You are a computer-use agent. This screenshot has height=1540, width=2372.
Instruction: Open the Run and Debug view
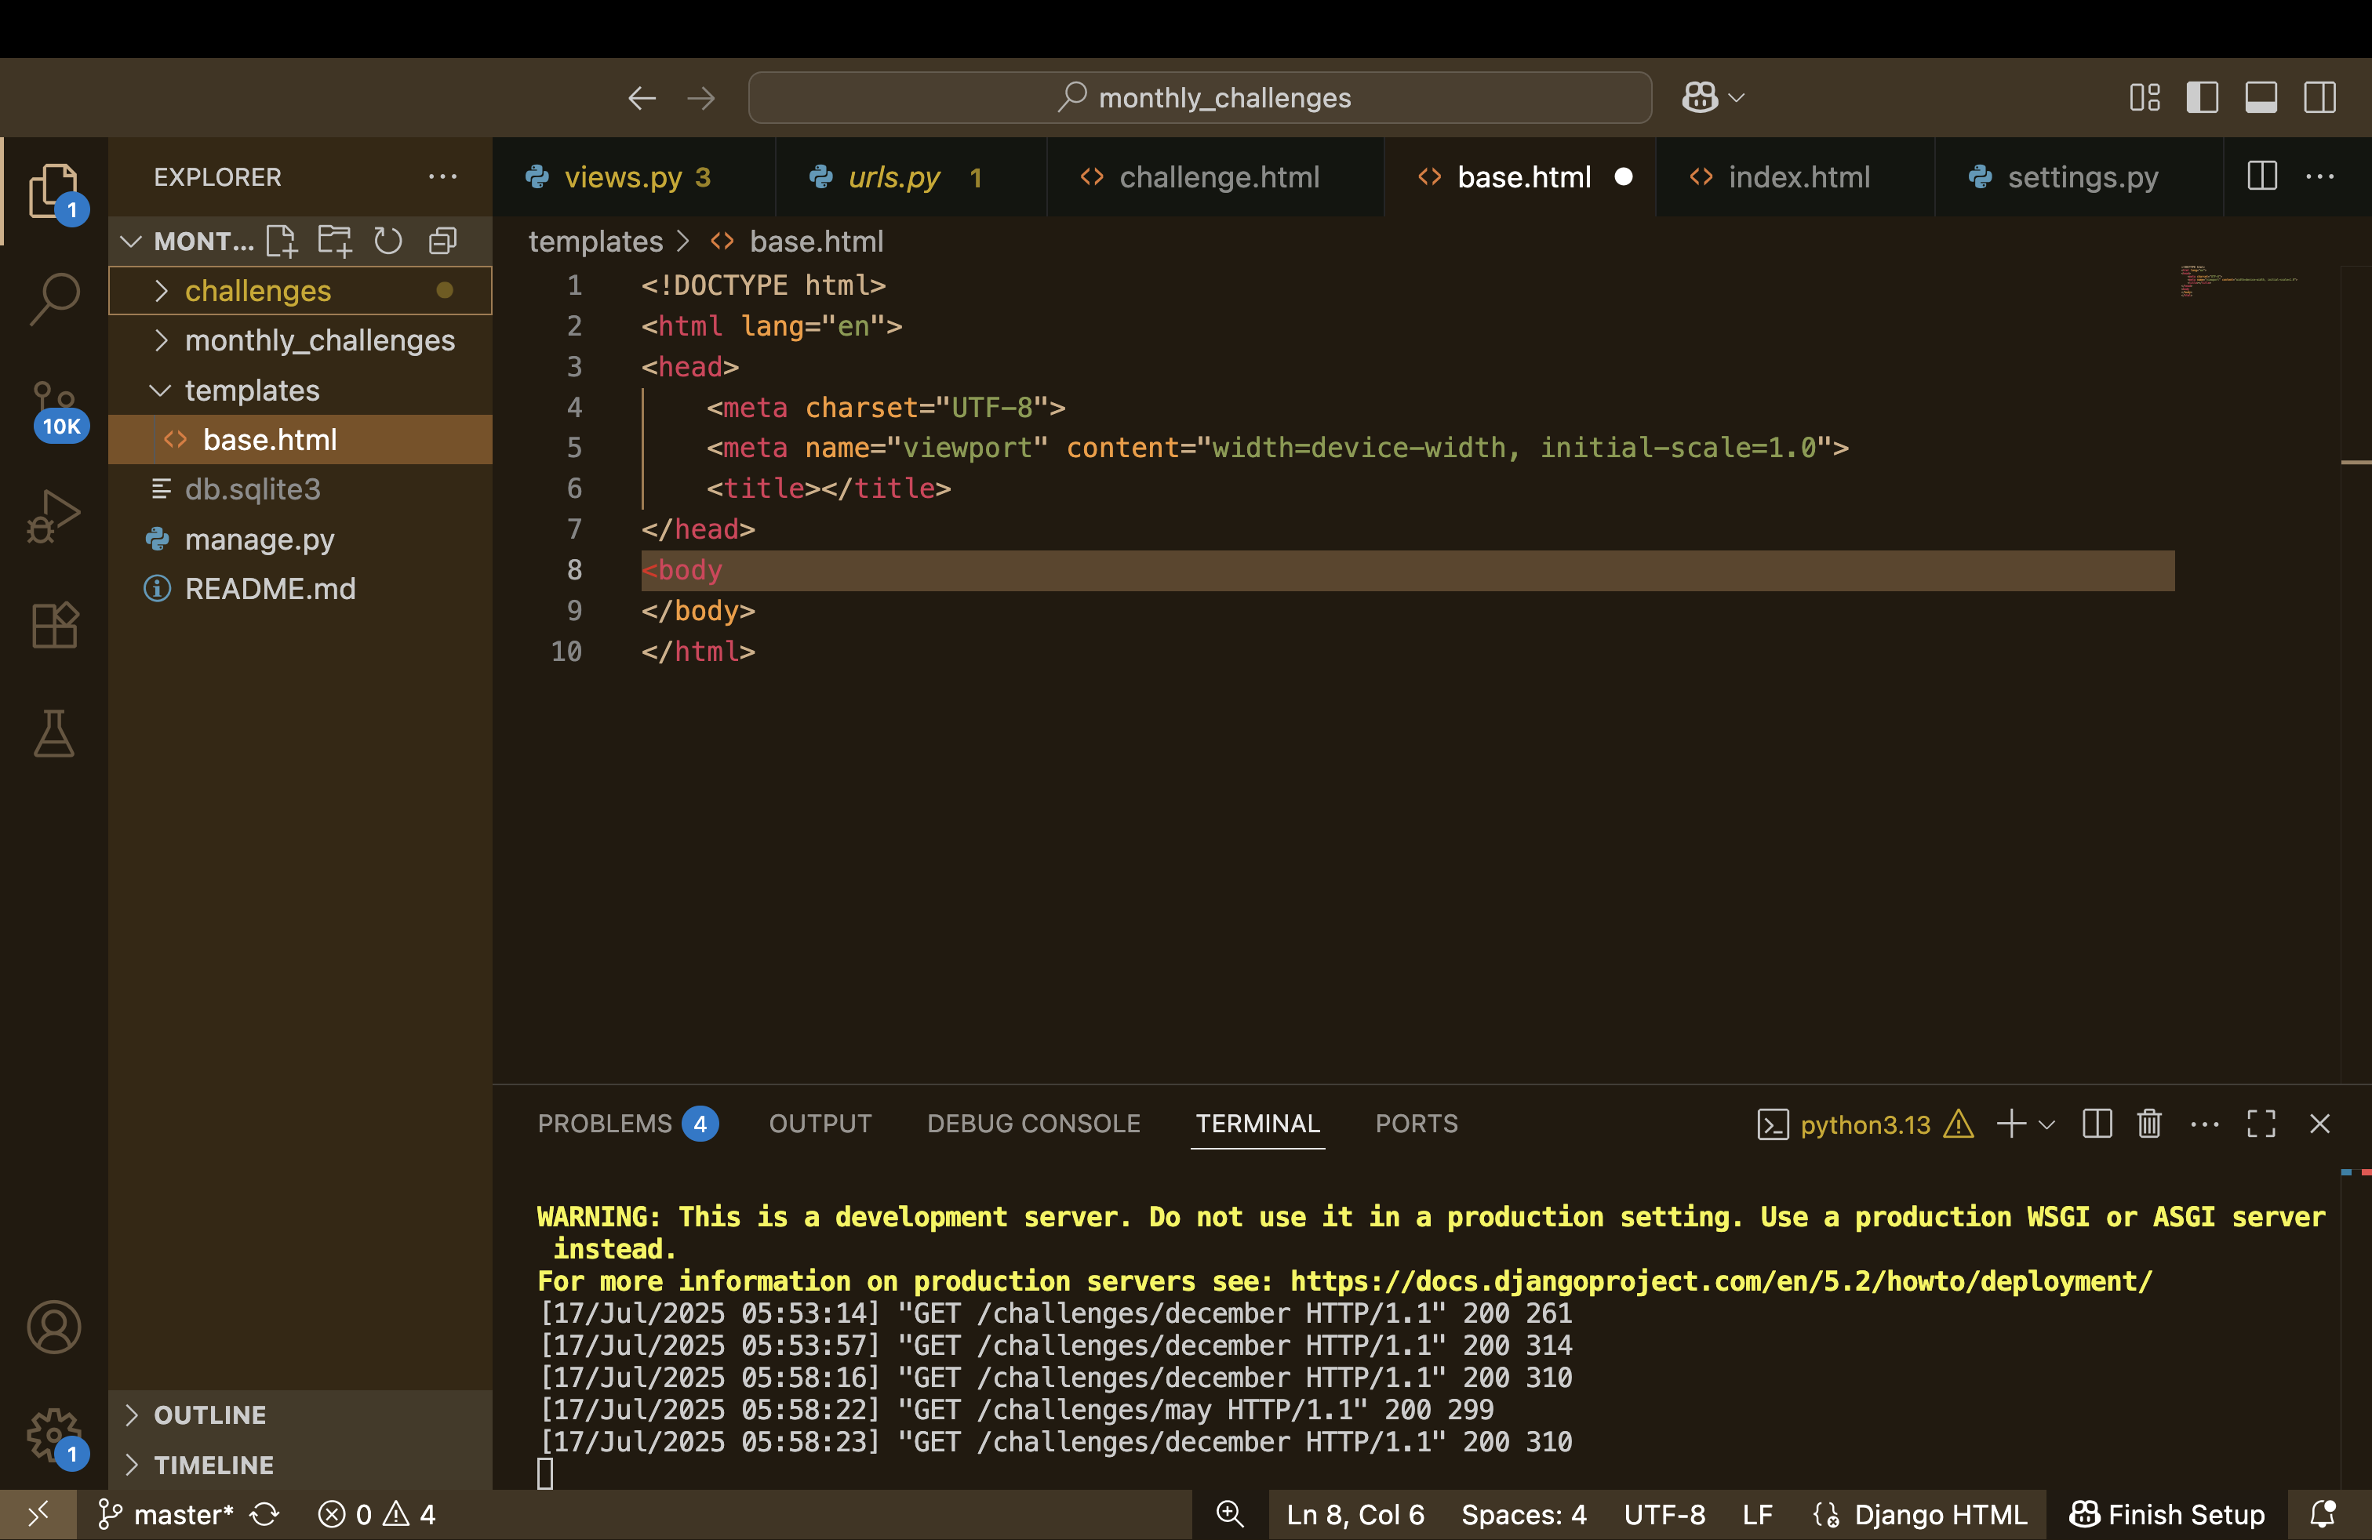(54, 515)
